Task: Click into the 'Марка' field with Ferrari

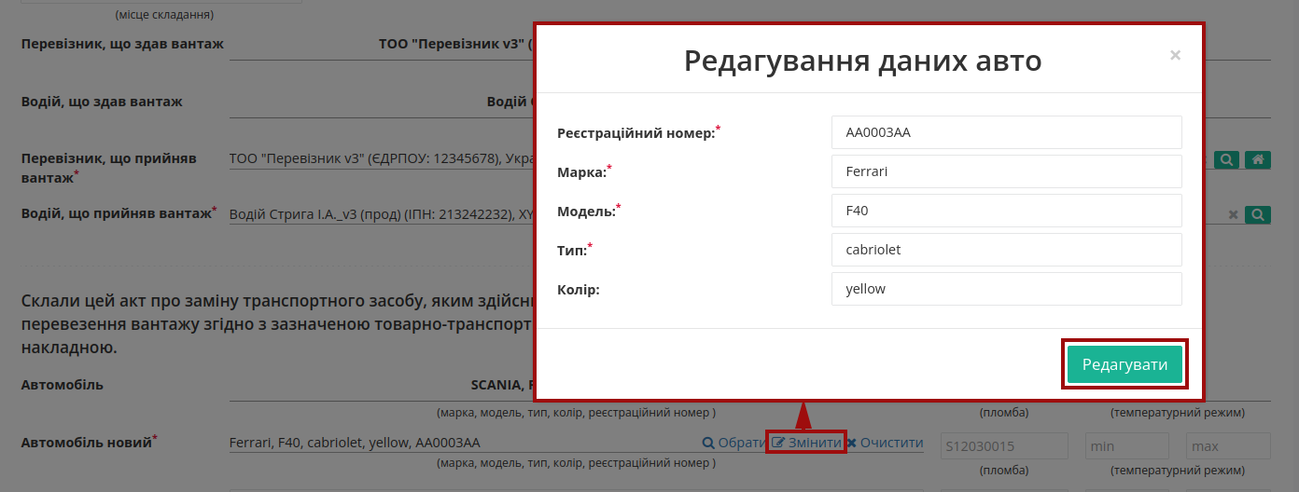Action: 1007,171
